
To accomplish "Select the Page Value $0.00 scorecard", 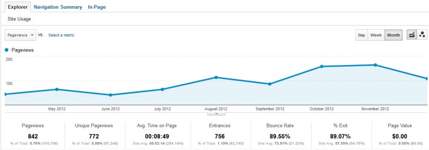I will coord(399,135).
